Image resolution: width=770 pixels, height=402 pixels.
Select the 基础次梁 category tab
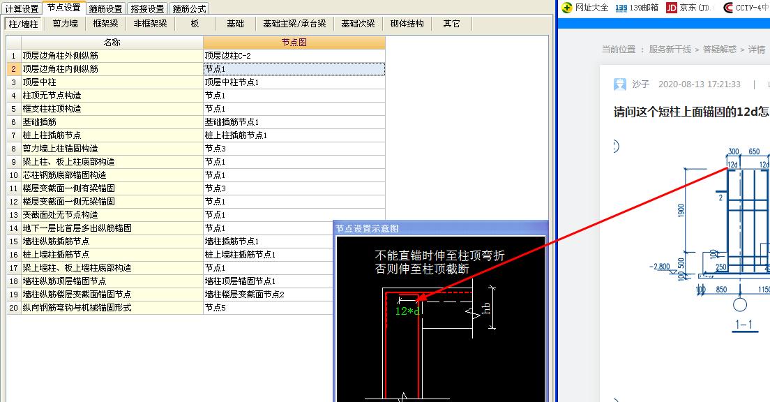(358, 24)
